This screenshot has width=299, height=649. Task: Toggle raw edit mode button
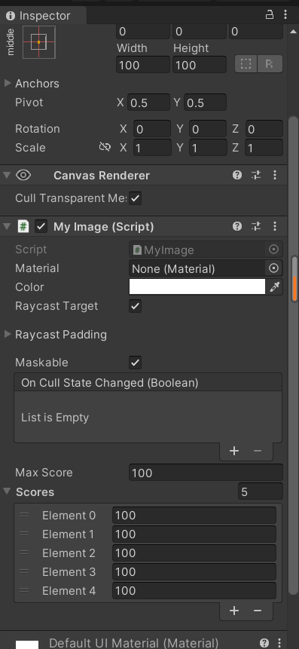pos(270,64)
